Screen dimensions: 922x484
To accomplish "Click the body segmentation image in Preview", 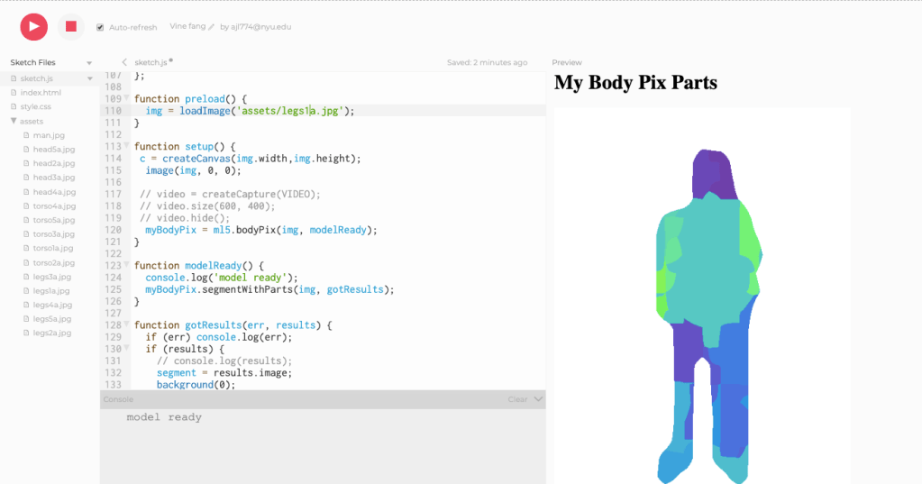I will [x=701, y=315].
